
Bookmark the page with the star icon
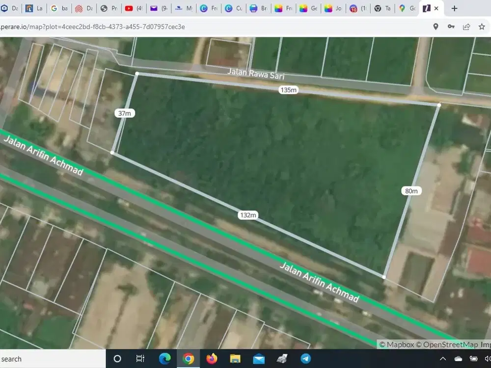click(482, 27)
